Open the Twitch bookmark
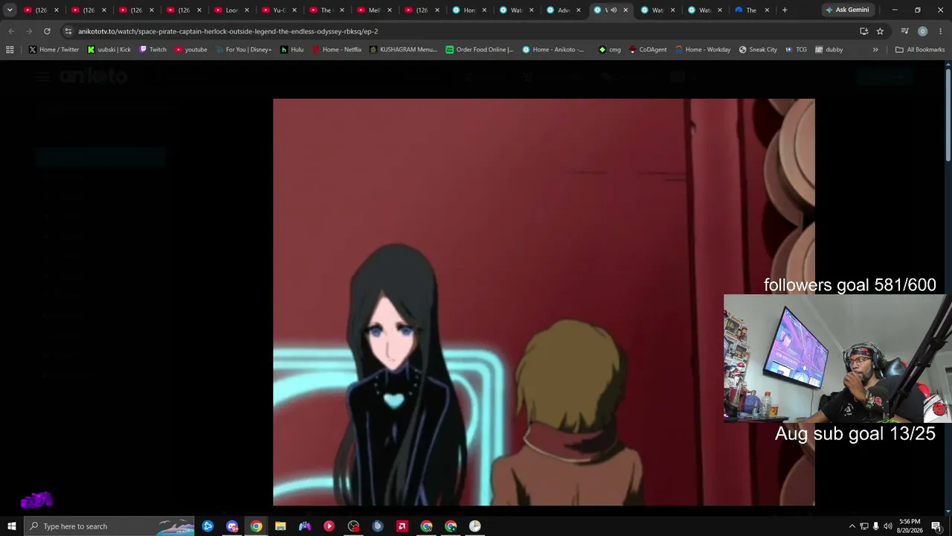The width and height of the screenshot is (952, 536). (152, 50)
